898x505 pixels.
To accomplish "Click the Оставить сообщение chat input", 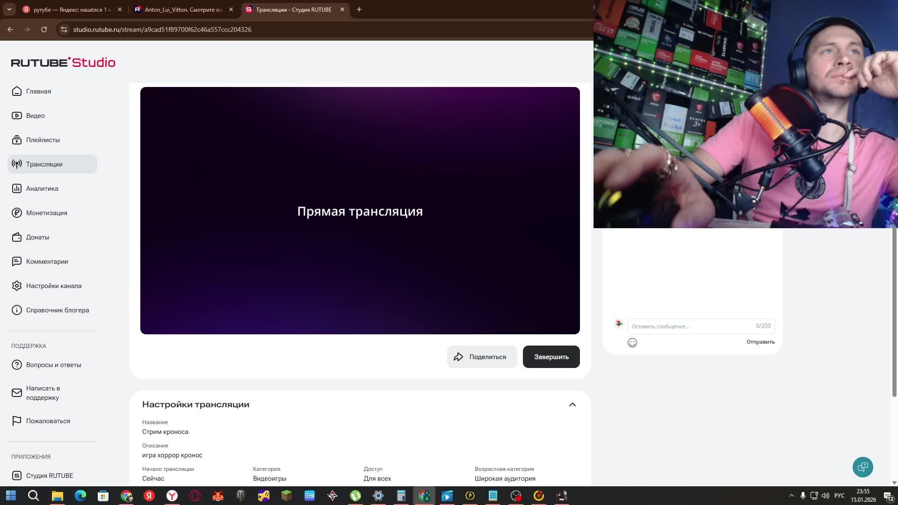I will coord(678,326).
